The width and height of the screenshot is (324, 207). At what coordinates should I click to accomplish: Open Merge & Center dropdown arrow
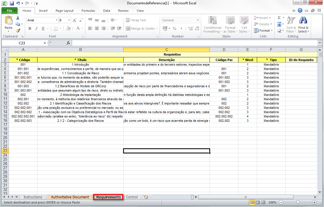pyautogui.click(x=157, y=29)
